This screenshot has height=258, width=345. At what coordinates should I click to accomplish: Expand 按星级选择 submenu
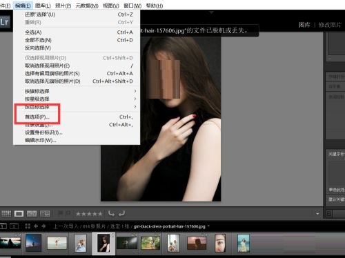point(77,99)
